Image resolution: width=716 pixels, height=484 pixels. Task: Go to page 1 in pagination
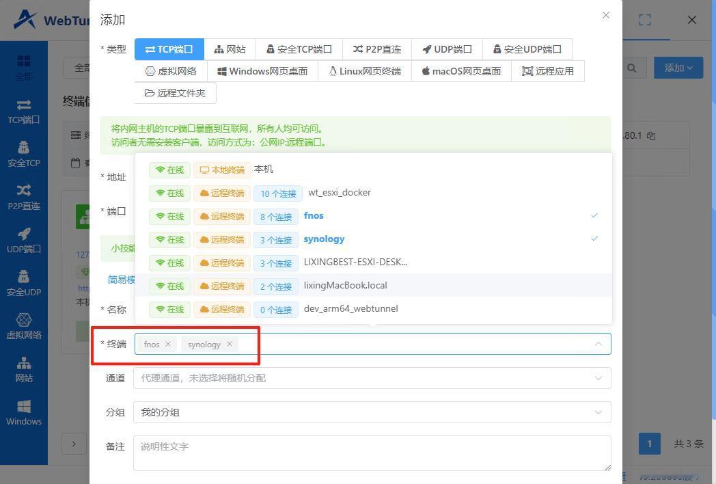pos(649,443)
